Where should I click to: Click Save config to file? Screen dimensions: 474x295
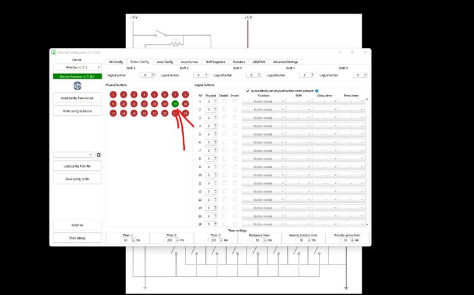[77, 179]
